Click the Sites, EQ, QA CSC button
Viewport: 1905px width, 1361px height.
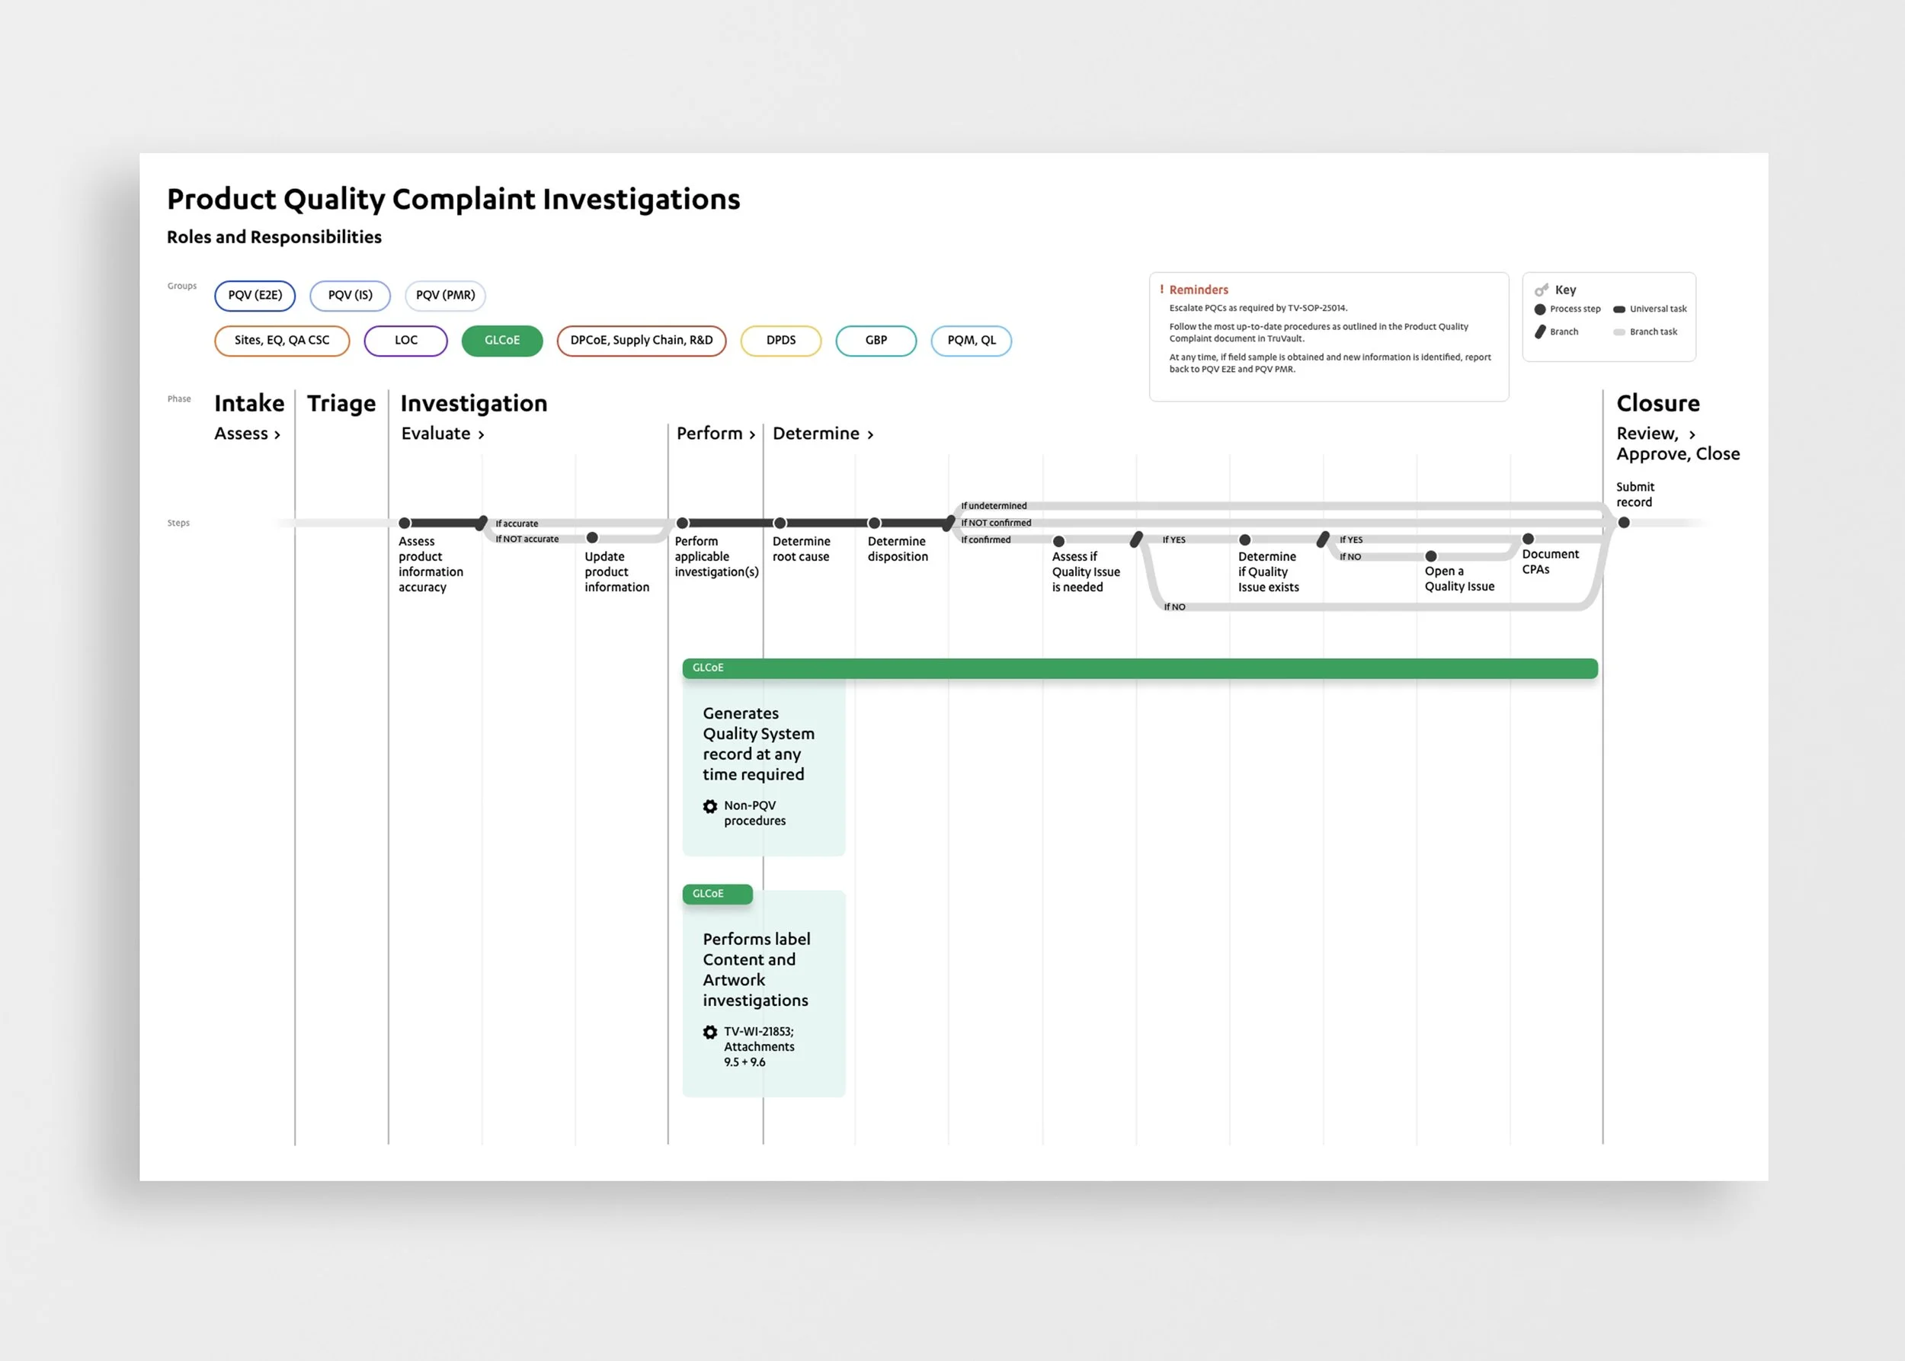pyautogui.click(x=282, y=340)
